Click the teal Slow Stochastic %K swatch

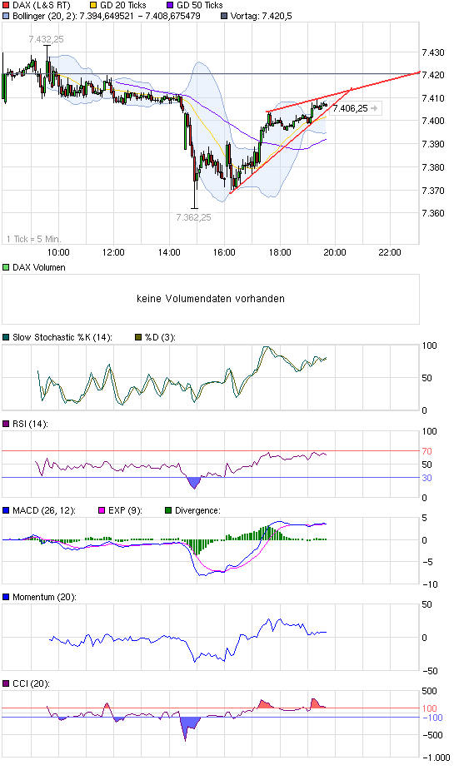[x=6, y=338]
